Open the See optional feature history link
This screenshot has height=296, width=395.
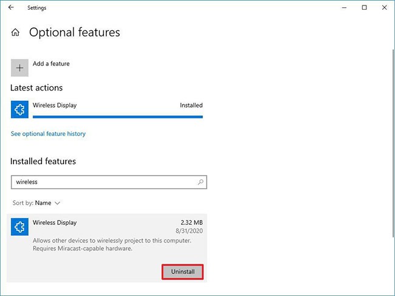click(x=48, y=134)
